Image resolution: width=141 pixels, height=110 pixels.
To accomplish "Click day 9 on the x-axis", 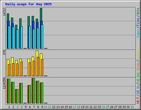I will pyautogui.click(x=42, y=107).
